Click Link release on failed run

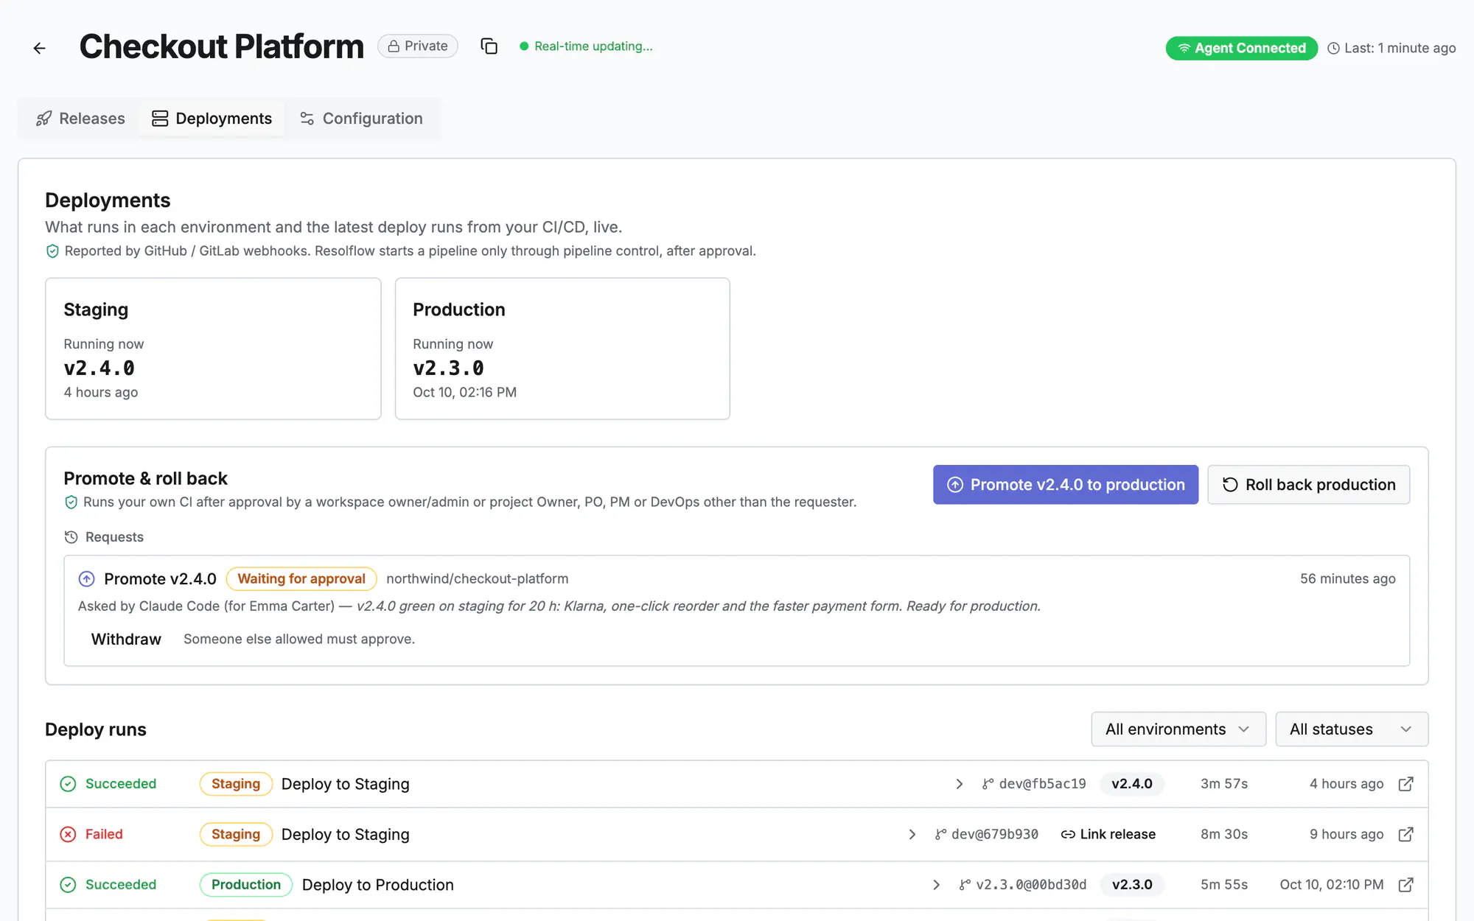[1108, 834]
